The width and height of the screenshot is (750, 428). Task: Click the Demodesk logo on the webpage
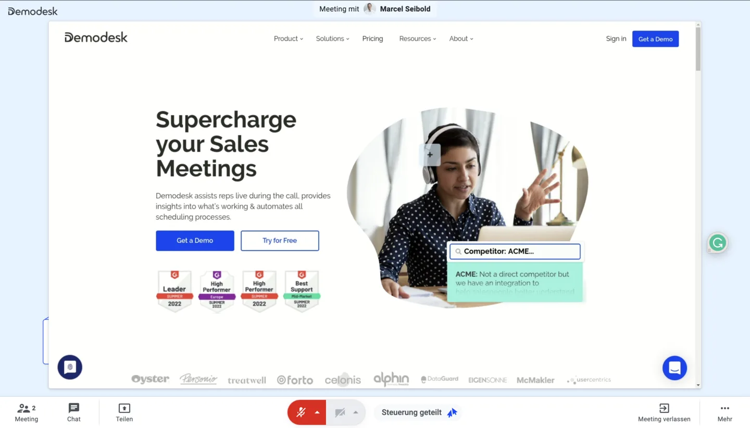coord(96,37)
